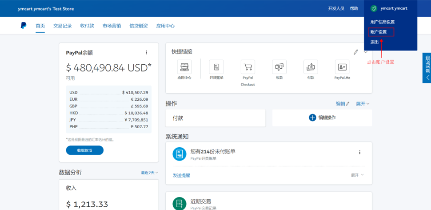Open the 开具账单 invoice quick link icon
This screenshot has width=431, height=210.
pyautogui.click(x=216, y=67)
